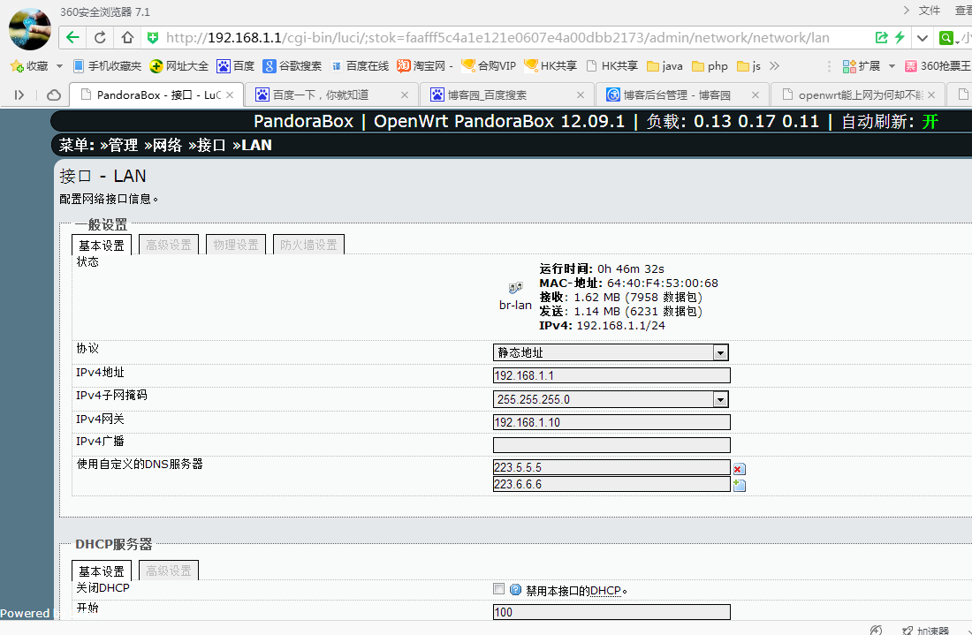The height and width of the screenshot is (635, 972).
Task: Open the 收藏 favorites star button
Action: coord(29,65)
